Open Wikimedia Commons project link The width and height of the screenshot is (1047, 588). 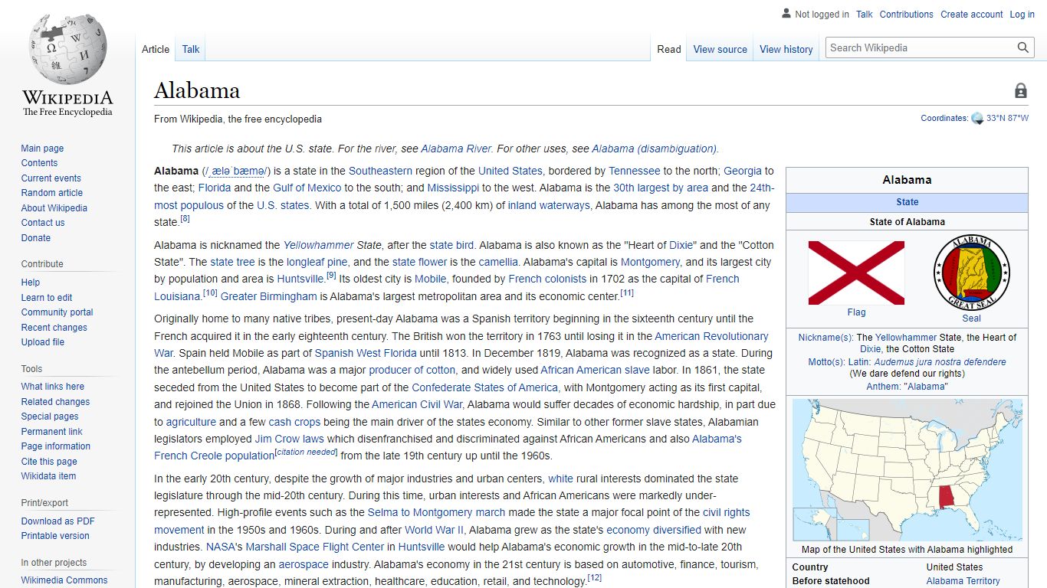[64, 580]
